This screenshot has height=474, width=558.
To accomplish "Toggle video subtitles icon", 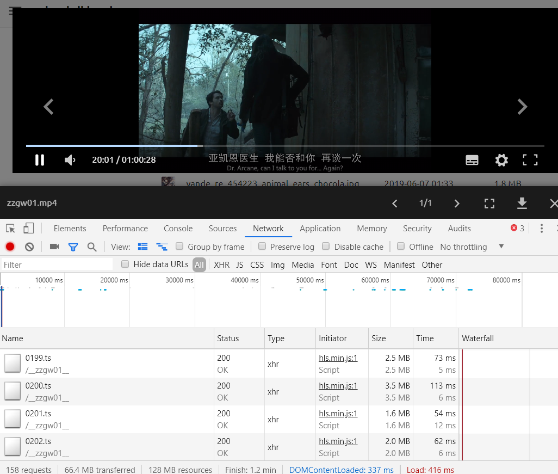I will click(x=472, y=160).
